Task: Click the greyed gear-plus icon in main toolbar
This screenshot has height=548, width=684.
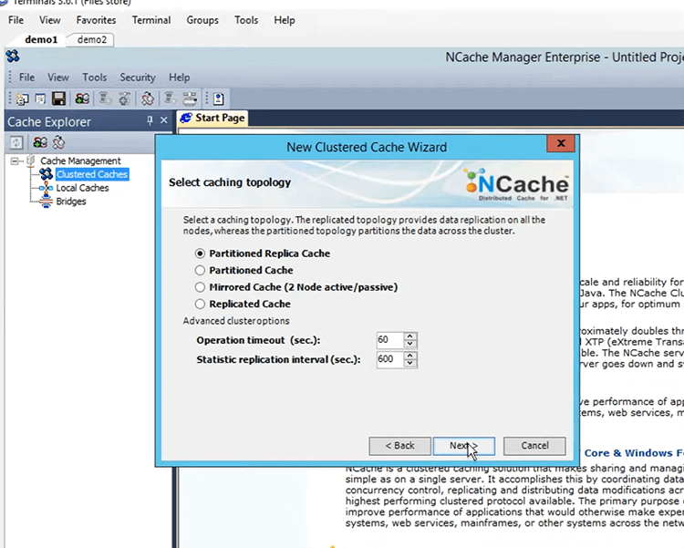Action: (x=125, y=99)
